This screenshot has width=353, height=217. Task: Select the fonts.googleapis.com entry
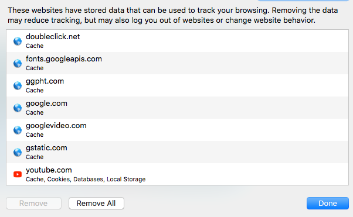(x=178, y=63)
